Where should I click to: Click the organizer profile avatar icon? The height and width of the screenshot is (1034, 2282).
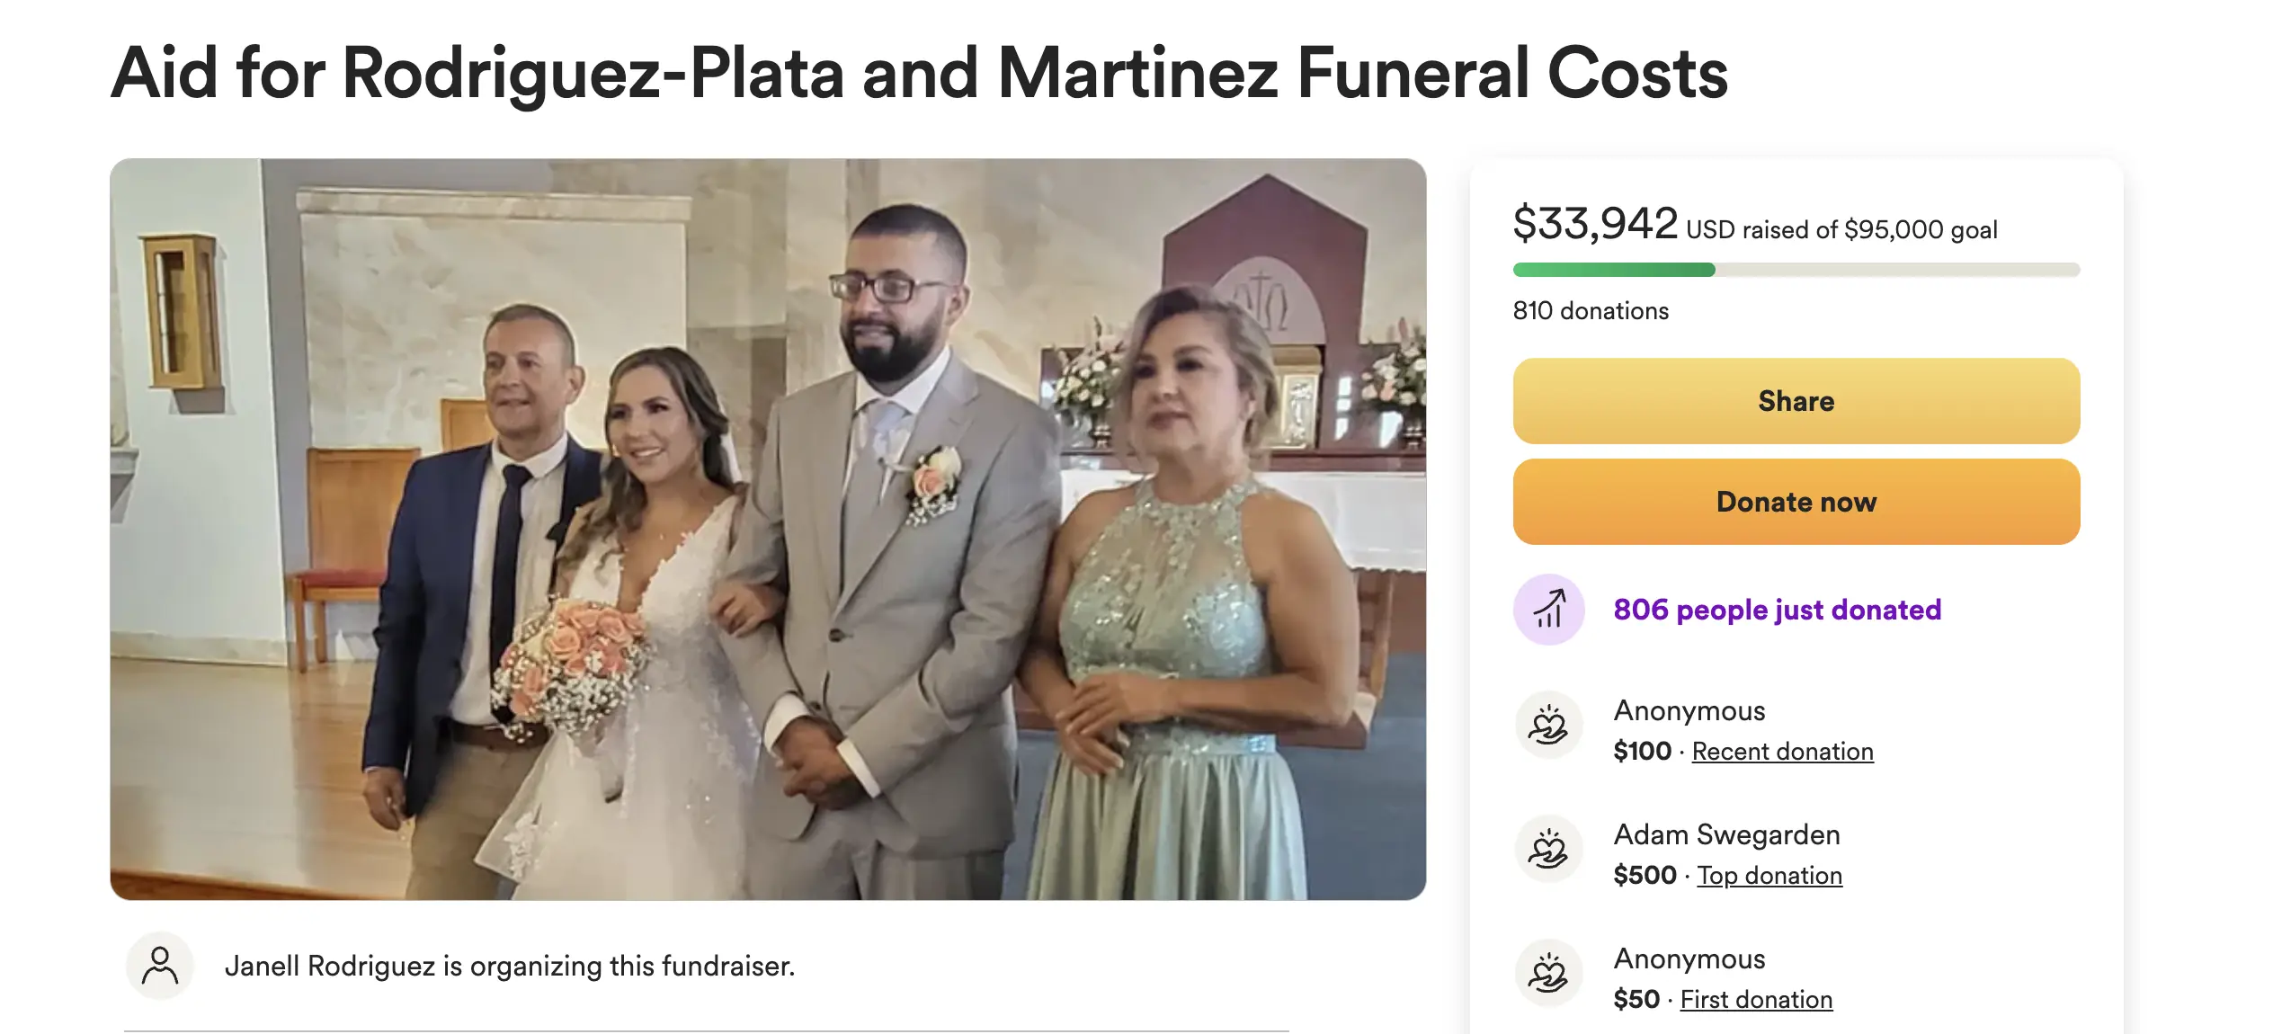(160, 966)
